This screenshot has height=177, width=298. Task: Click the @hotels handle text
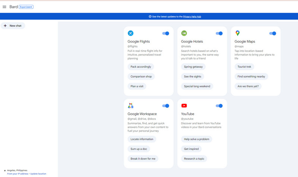pyautogui.click(x=186, y=46)
